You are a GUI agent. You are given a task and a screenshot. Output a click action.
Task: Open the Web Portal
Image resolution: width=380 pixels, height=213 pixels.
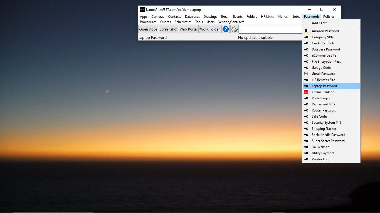[x=189, y=29]
